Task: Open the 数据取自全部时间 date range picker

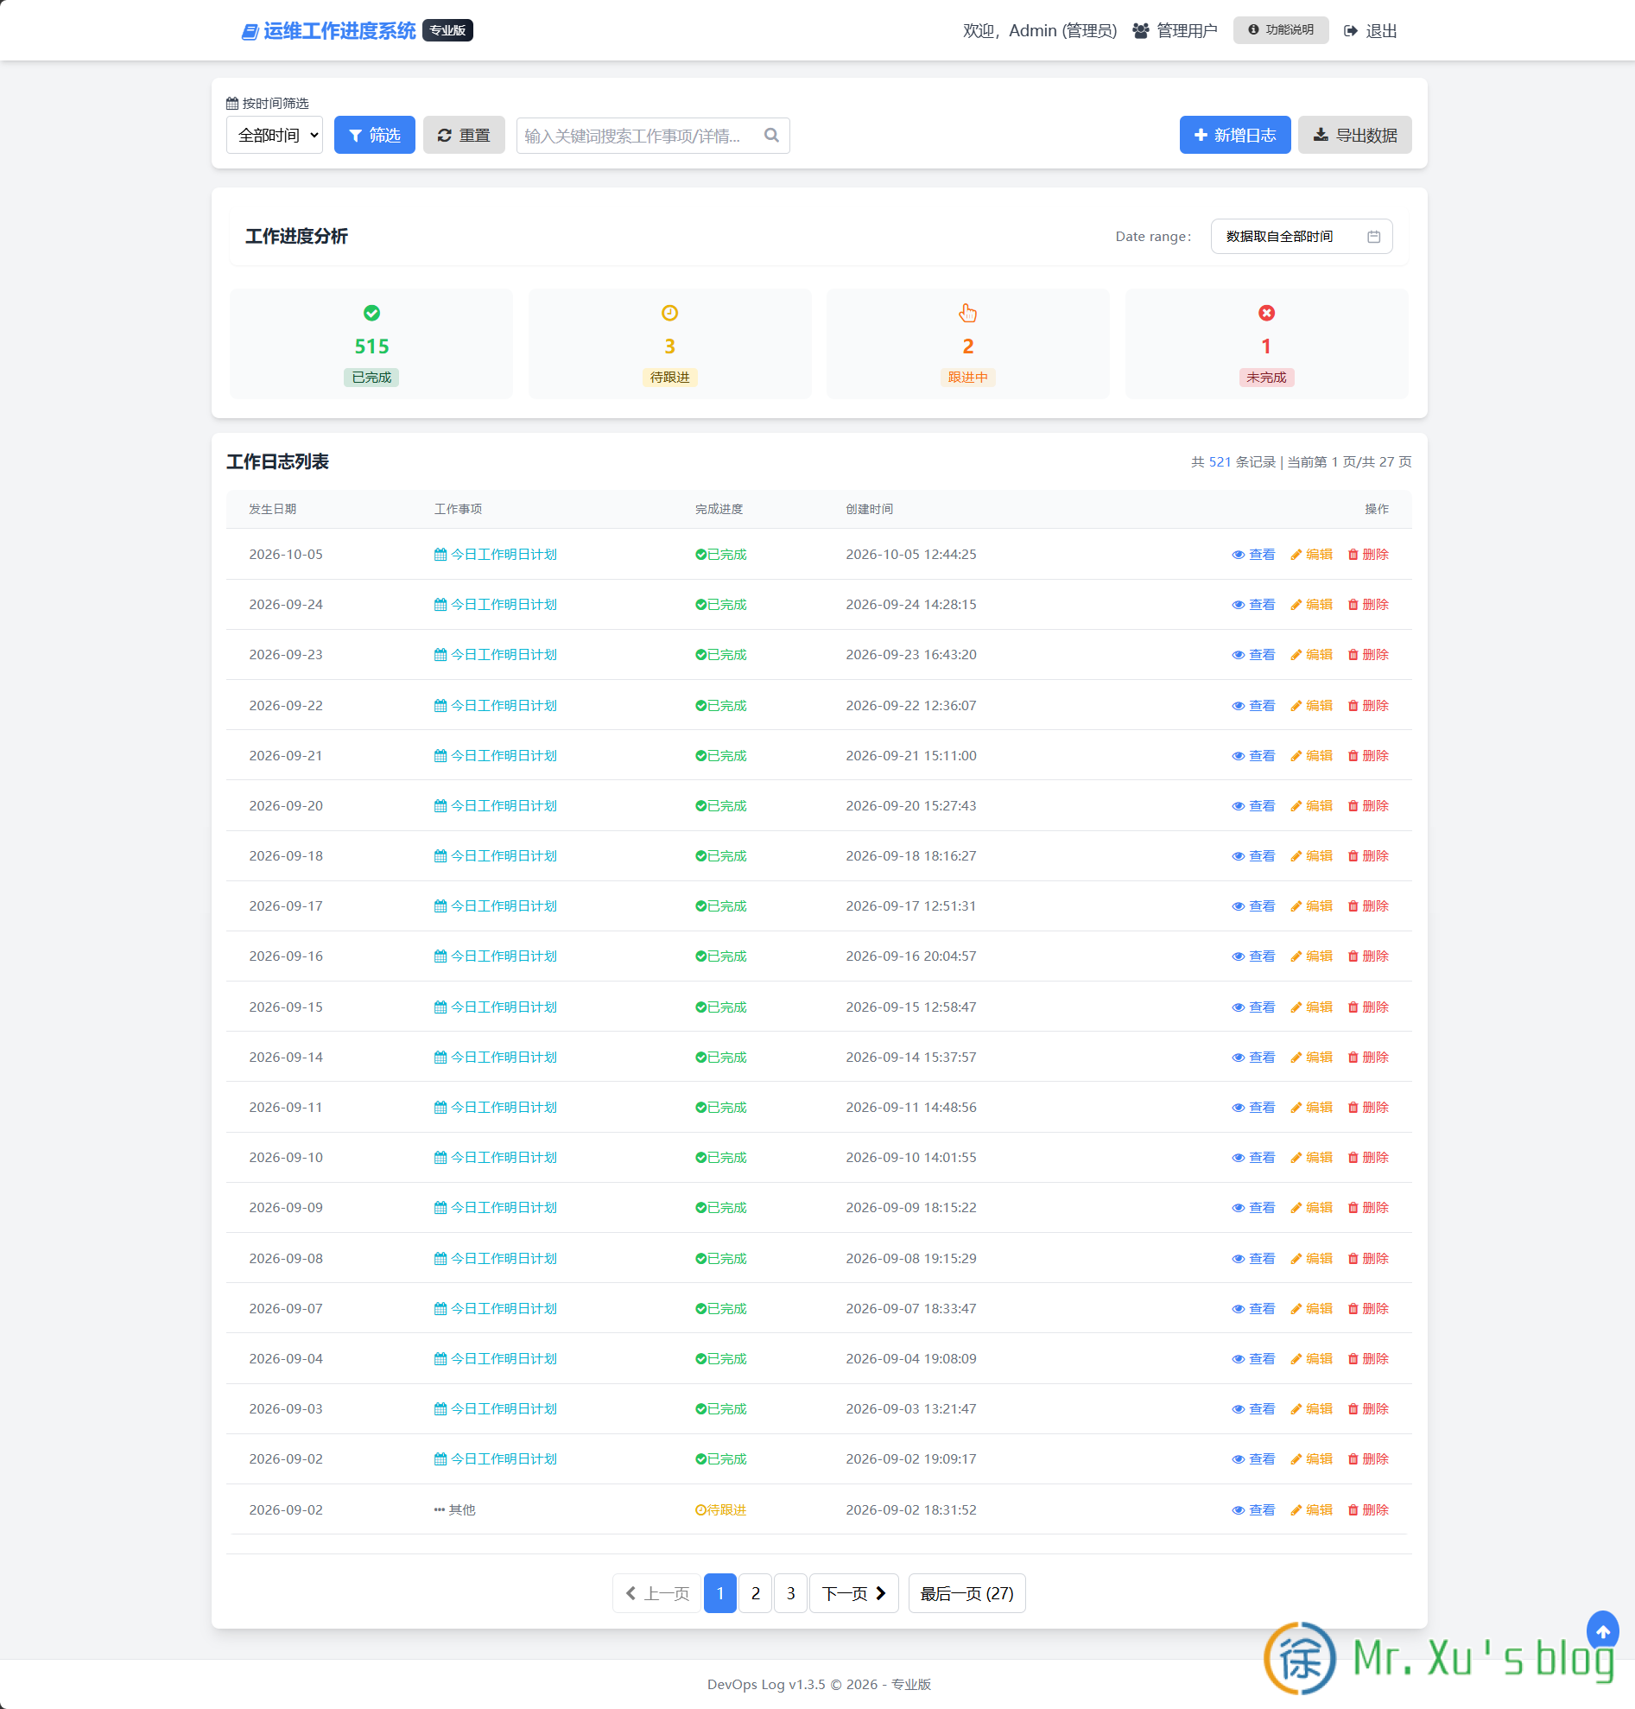Action: tap(1302, 236)
